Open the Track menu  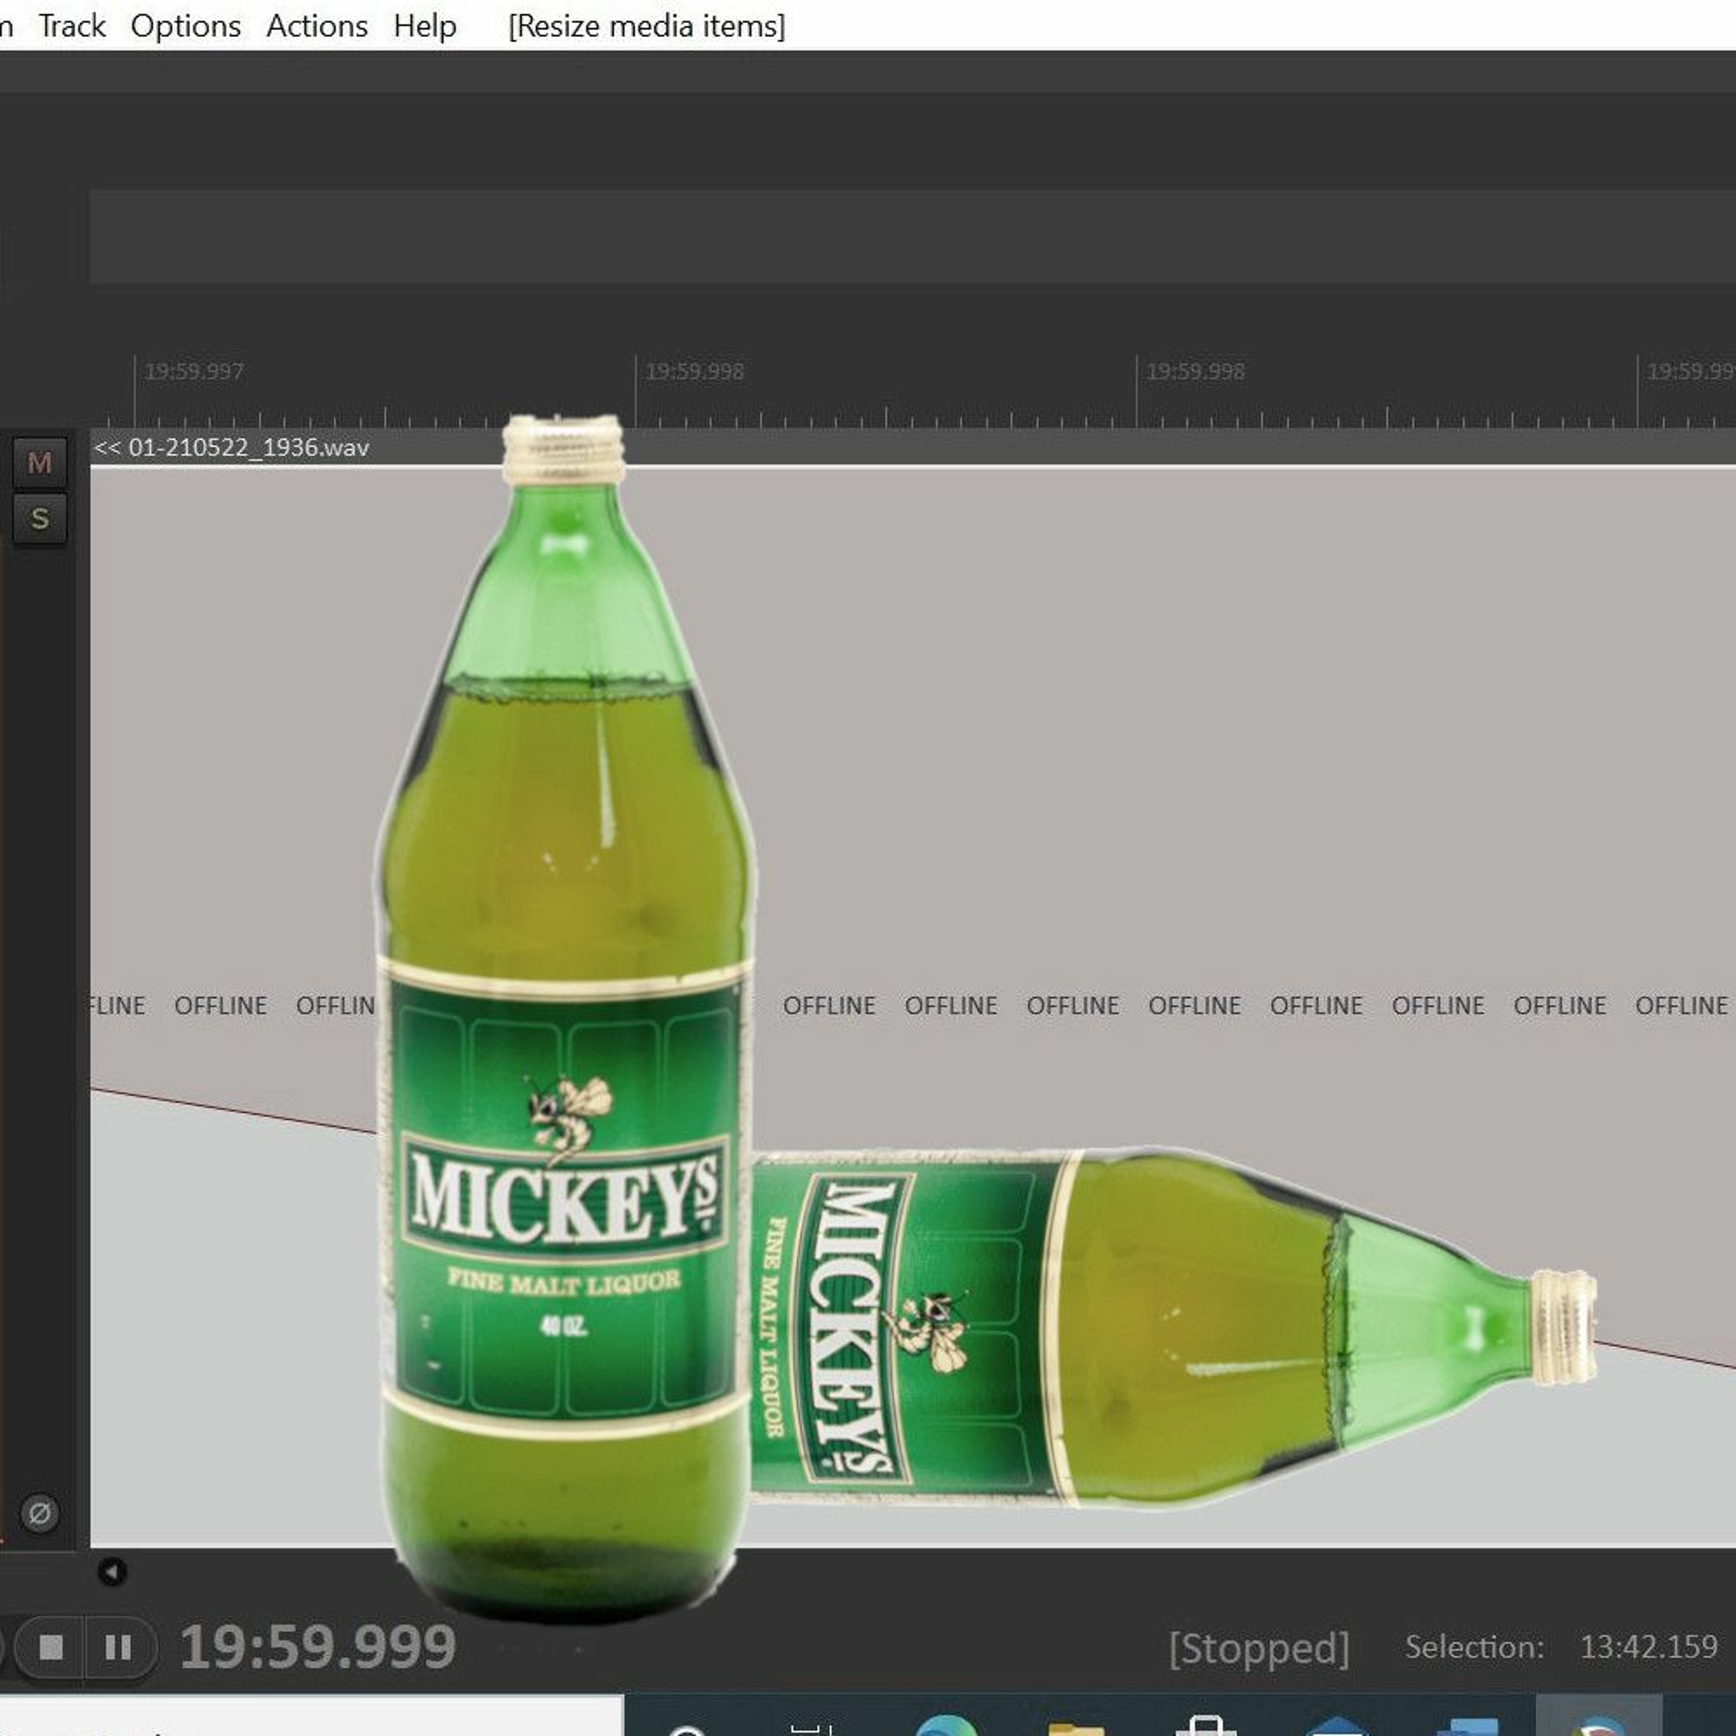tap(72, 26)
